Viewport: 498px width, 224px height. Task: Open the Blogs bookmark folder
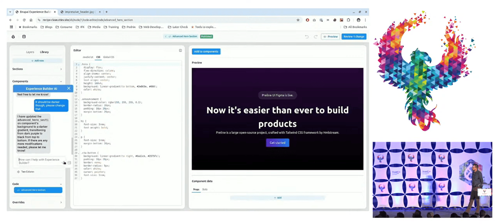pos(46,27)
